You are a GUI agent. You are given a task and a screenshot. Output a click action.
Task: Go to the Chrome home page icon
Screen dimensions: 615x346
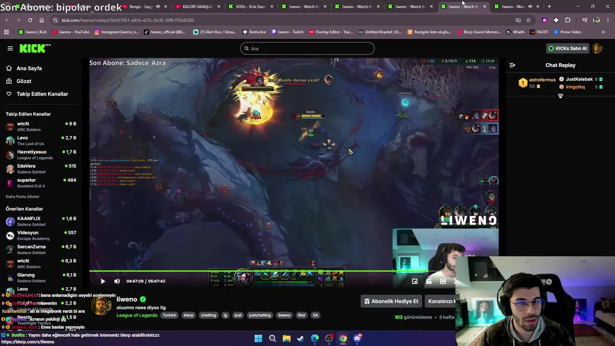pyautogui.click(x=41, y=20)
